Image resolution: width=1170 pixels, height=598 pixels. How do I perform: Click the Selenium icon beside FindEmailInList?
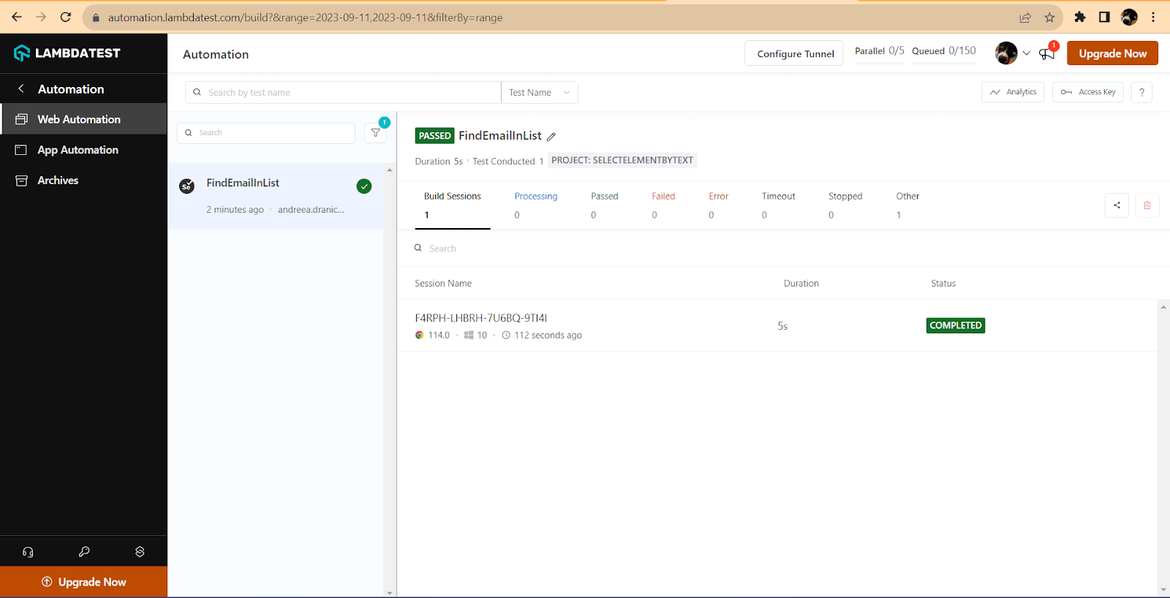coord(186,186)
